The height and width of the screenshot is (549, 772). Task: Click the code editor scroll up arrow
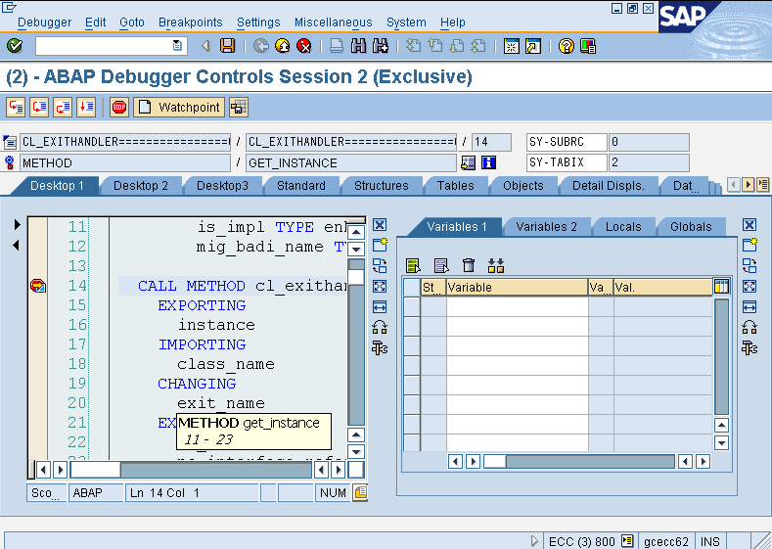(356, 232)
